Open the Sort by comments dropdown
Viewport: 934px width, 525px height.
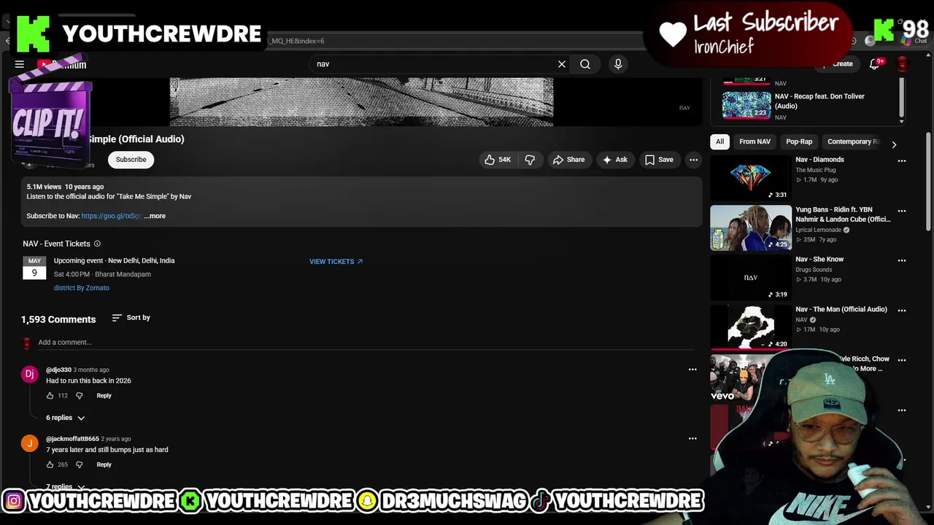coord(131,318)
